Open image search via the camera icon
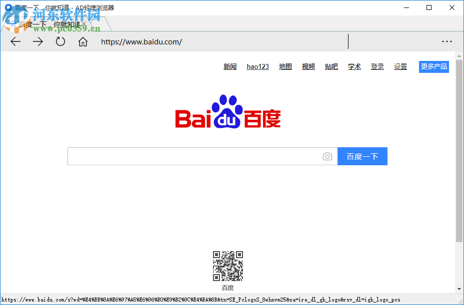Screen dimensions: 464x305 [x=327, y=156]
